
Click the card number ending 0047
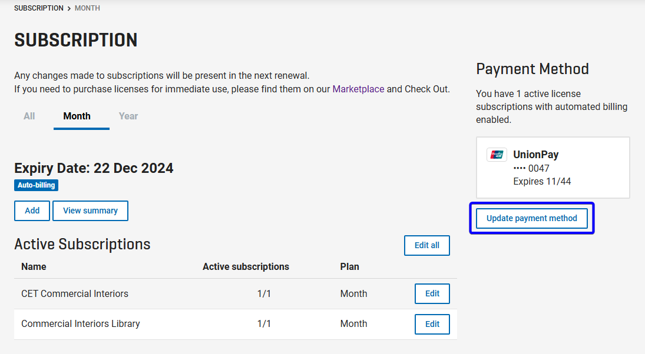pyautogui.click(x=531, y=168)
